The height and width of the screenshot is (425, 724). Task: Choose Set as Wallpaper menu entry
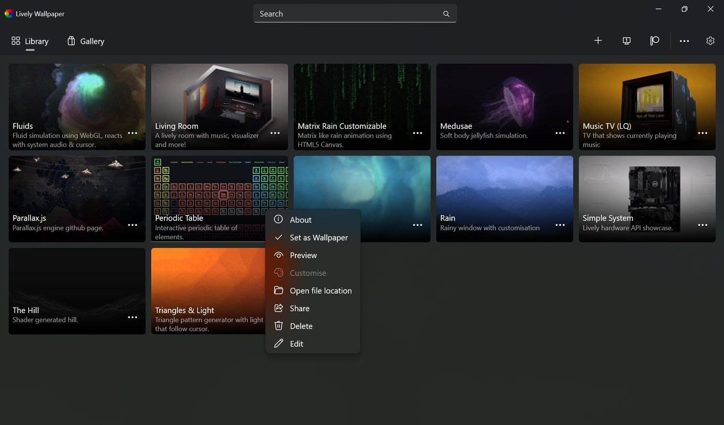313,237
